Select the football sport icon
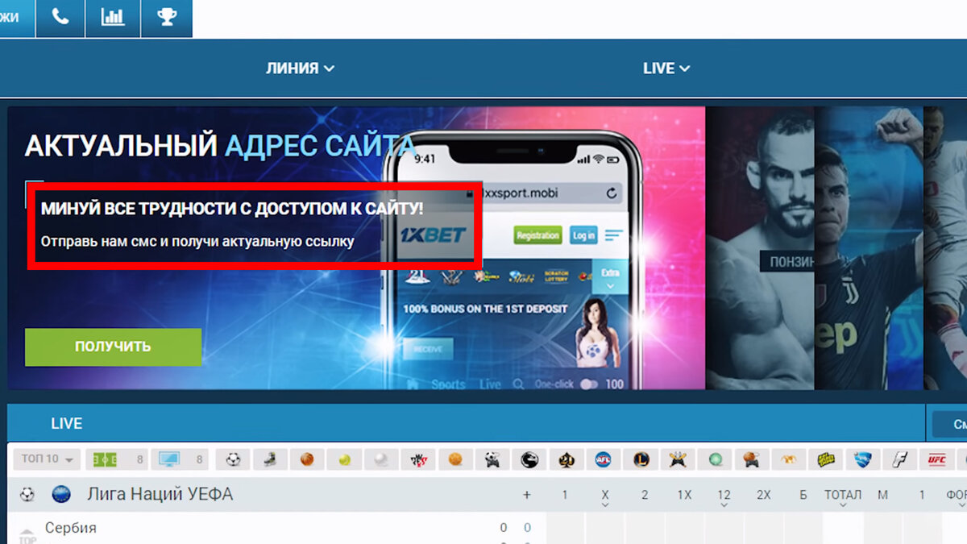This screenshot has height=544, width=967. pyautogui.click(x=233, y=459)
